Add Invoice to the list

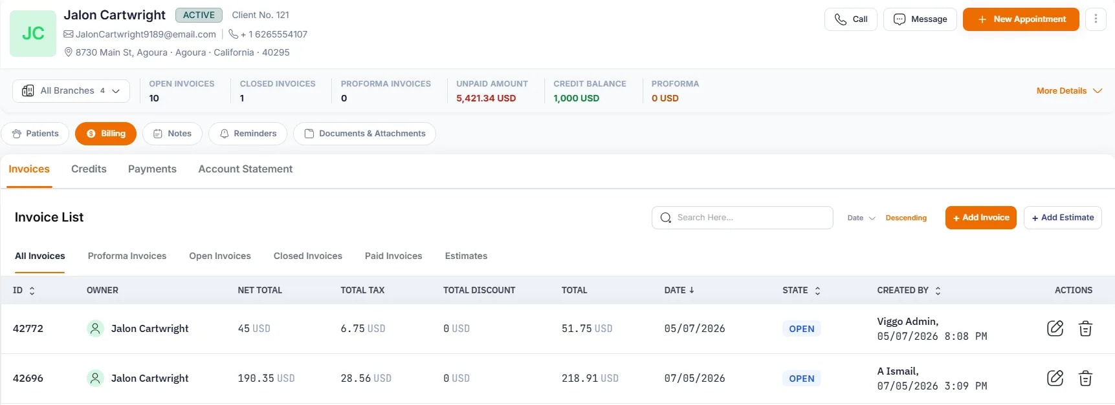(980, 218)
